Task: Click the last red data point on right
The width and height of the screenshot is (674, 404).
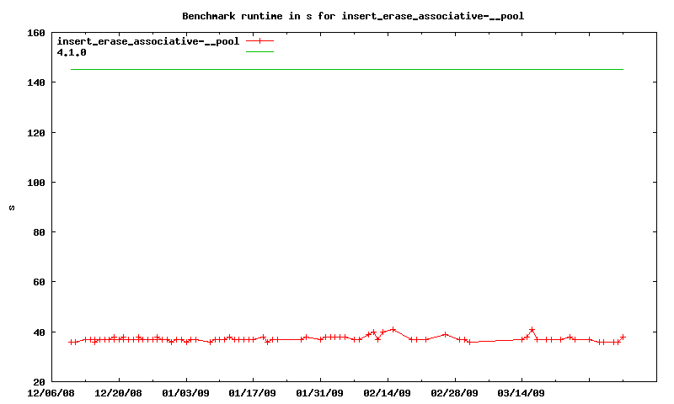Action: coord(623,337)
